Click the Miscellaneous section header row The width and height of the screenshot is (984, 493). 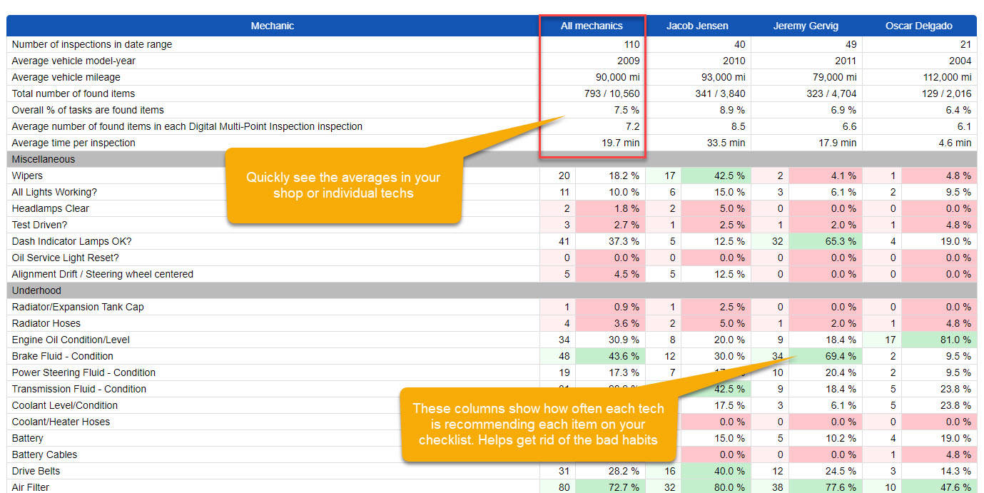pyautogui.click(x=492, y=159)
